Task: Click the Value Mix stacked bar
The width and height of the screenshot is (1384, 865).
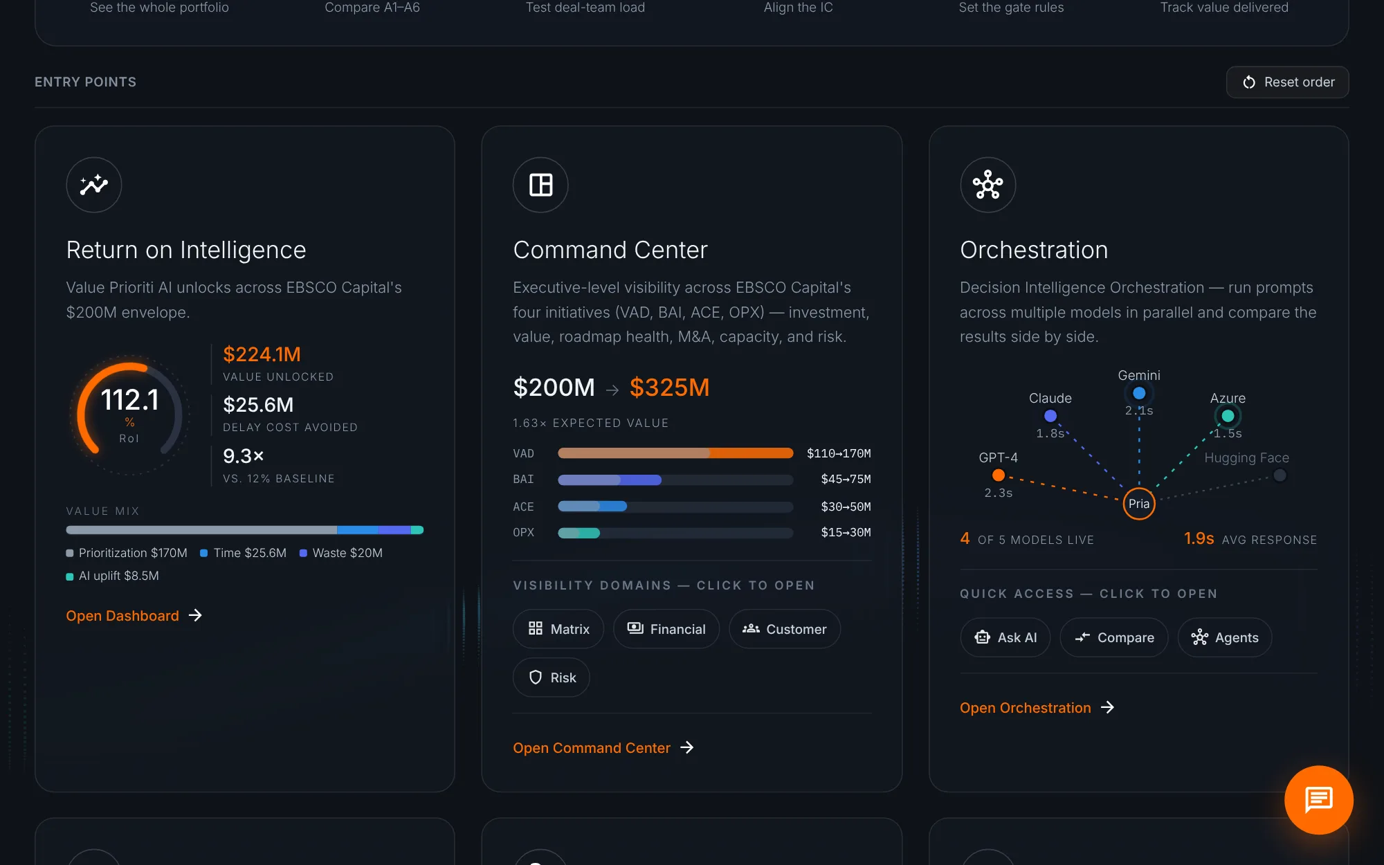Action: pyautogui.click(x=244, y=530)
